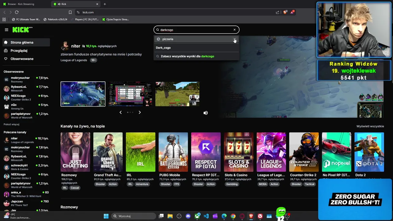Switch to Browse - Kick Streaming tab
Screen dimensions: 393x221
[x=25, y=4]
